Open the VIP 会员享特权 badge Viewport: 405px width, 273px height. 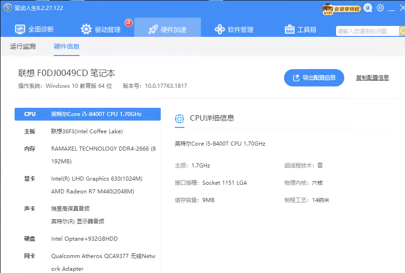(341, 9)
